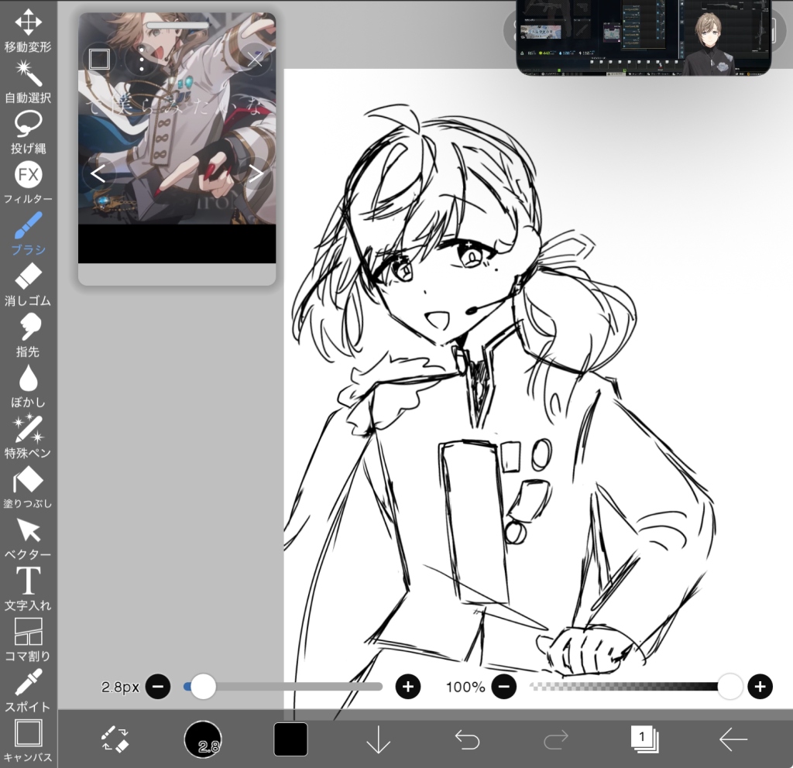Viewport: 793px width, 768px height.
Task: Select the ベクター vector tool
Action: coord(28,539)
